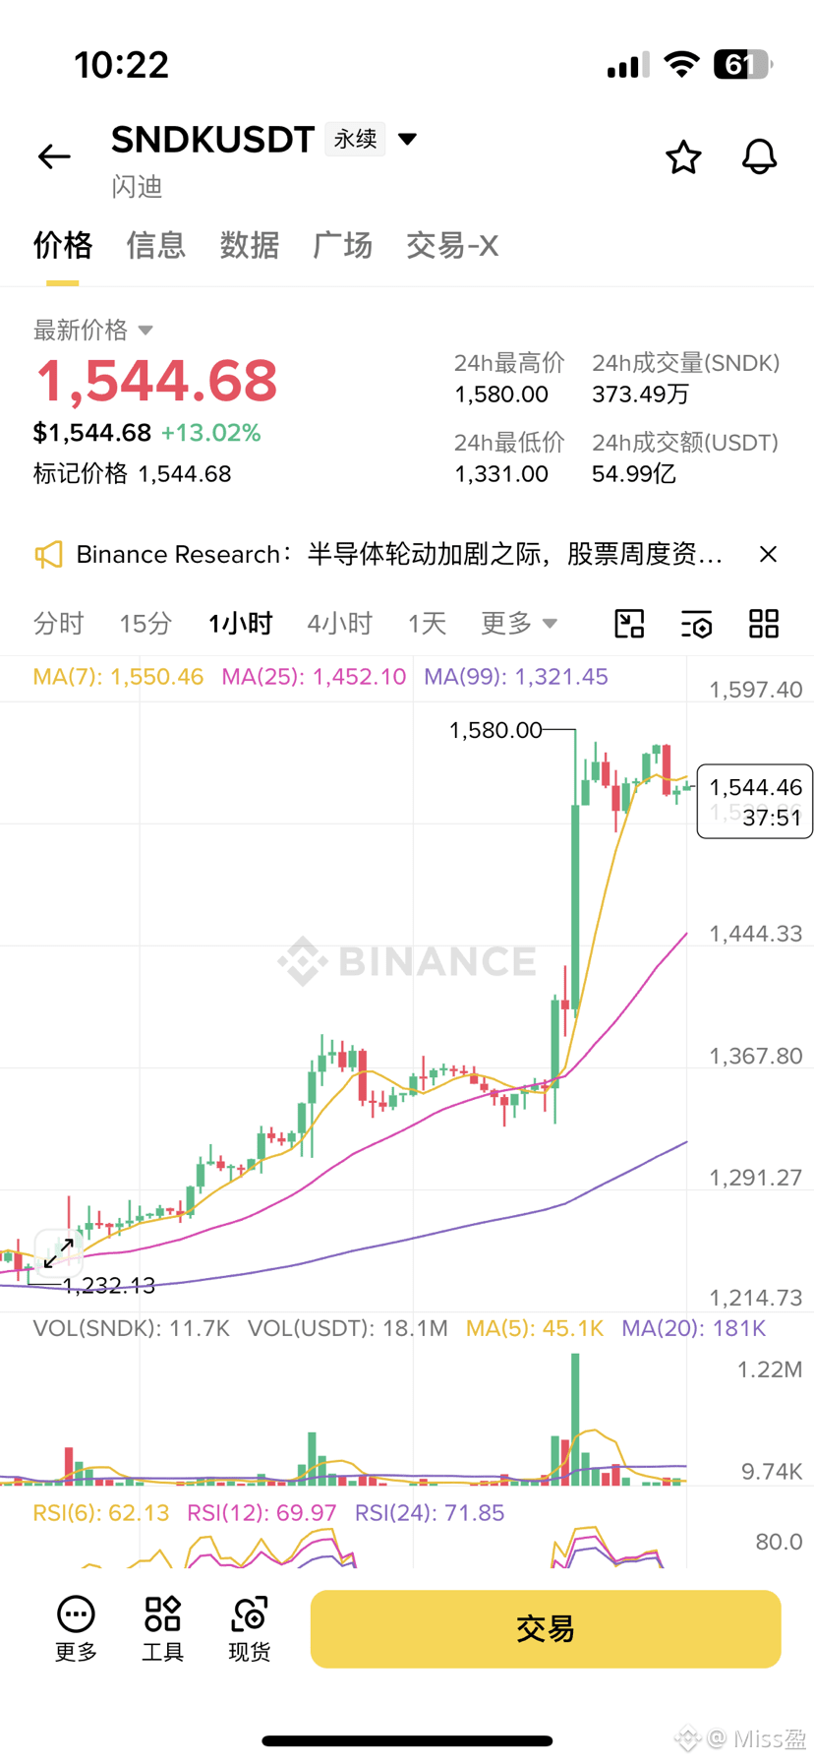This screenshot has height=1764, width=814.
Task: Open the chart indicator settings icon
Action: tap(696, 623)
